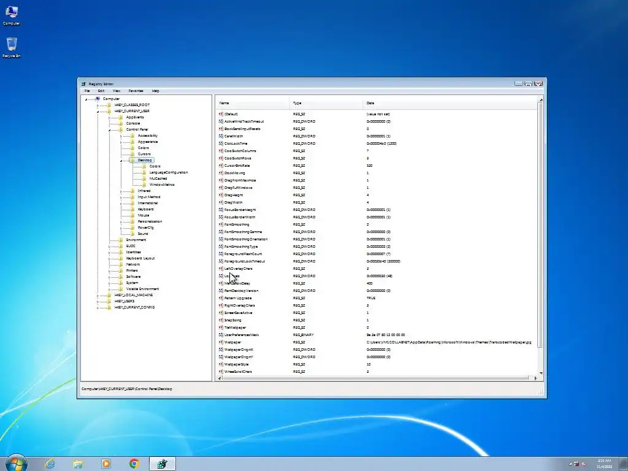Select the Network key
Image resolution: width=628 pixels, height=471 pixels.
tap(133, 264)
